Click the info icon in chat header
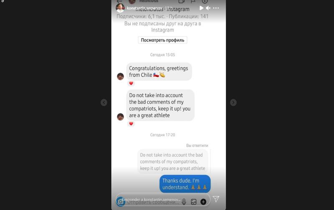 [x=205, y=2]
